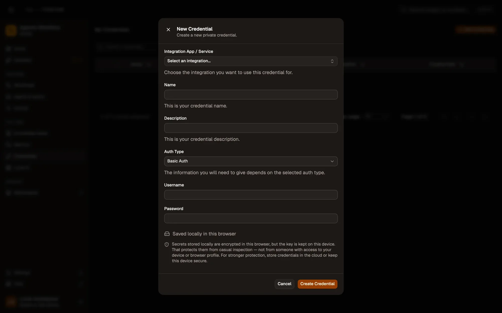Close the New Credential dialog with X
This screenshot has width=502, height=313.
click(168, 30)
